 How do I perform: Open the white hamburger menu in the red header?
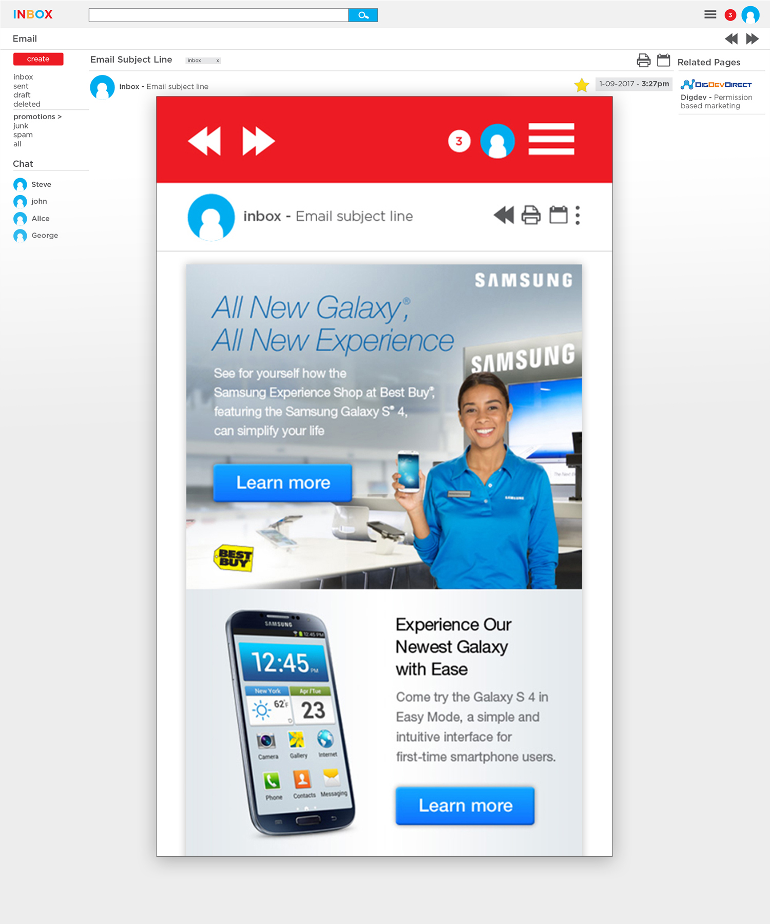click(551, 139)
